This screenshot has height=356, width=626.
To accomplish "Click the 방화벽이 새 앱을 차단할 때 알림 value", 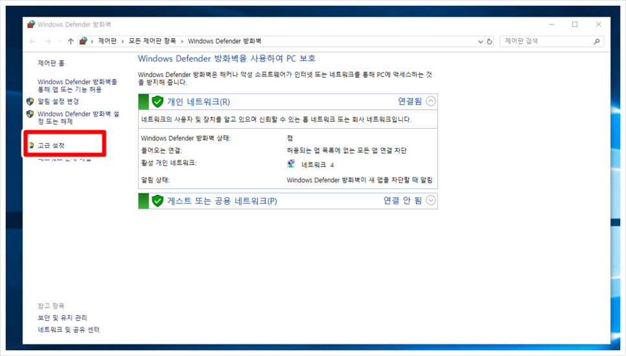I will pos(359,180).
